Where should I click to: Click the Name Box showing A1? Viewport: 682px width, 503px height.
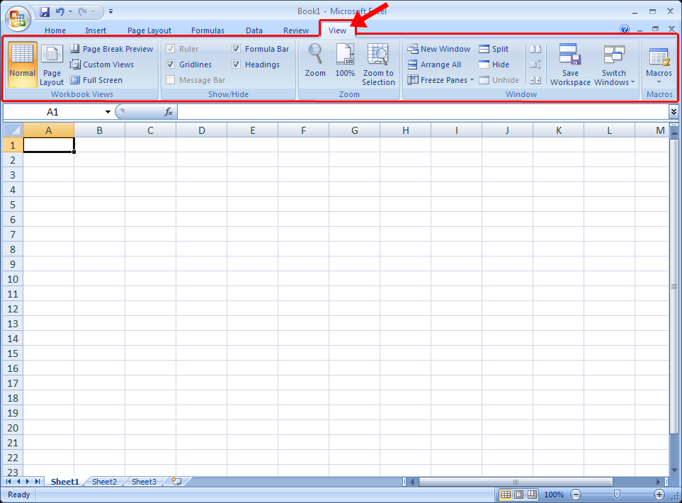click(x=52, y=112)
